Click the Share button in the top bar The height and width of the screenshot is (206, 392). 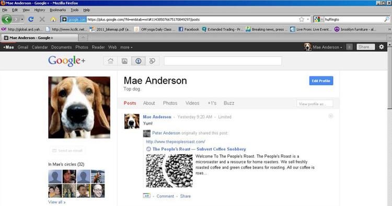click(365, 47)
